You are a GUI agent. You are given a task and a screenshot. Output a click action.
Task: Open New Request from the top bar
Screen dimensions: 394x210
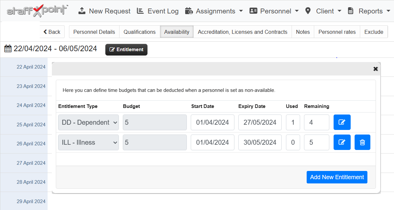pos(104,11)
